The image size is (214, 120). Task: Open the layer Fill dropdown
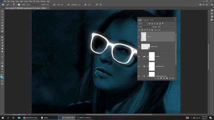click(x=162, y=30)
